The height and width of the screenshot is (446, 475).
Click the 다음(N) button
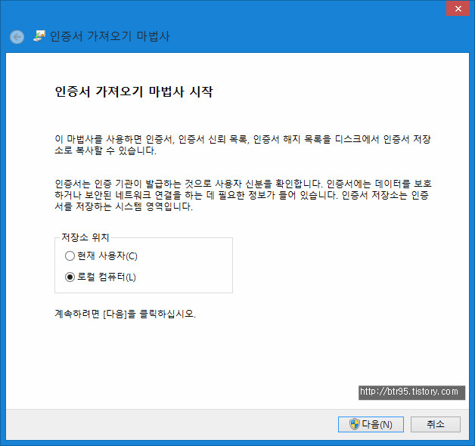(x=371, y=424)
